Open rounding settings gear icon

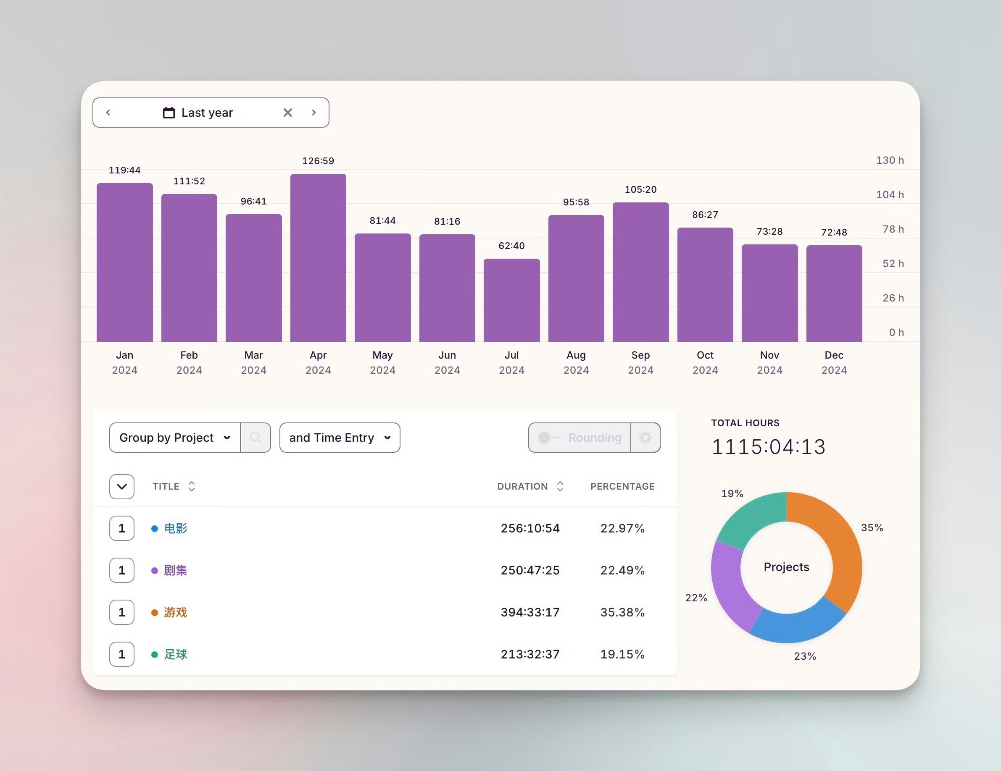click(645, 438)
